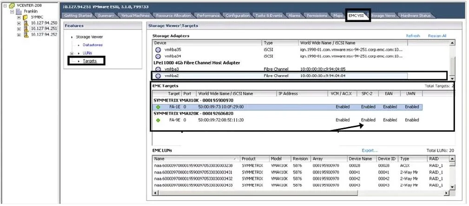Click the vmhba34 adapter icon

pyautogui.click(x=158, y=56)
